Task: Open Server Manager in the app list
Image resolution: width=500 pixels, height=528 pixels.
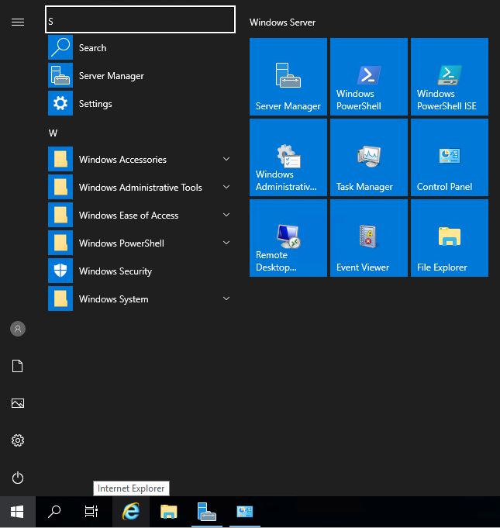Action: click(140, 76)
